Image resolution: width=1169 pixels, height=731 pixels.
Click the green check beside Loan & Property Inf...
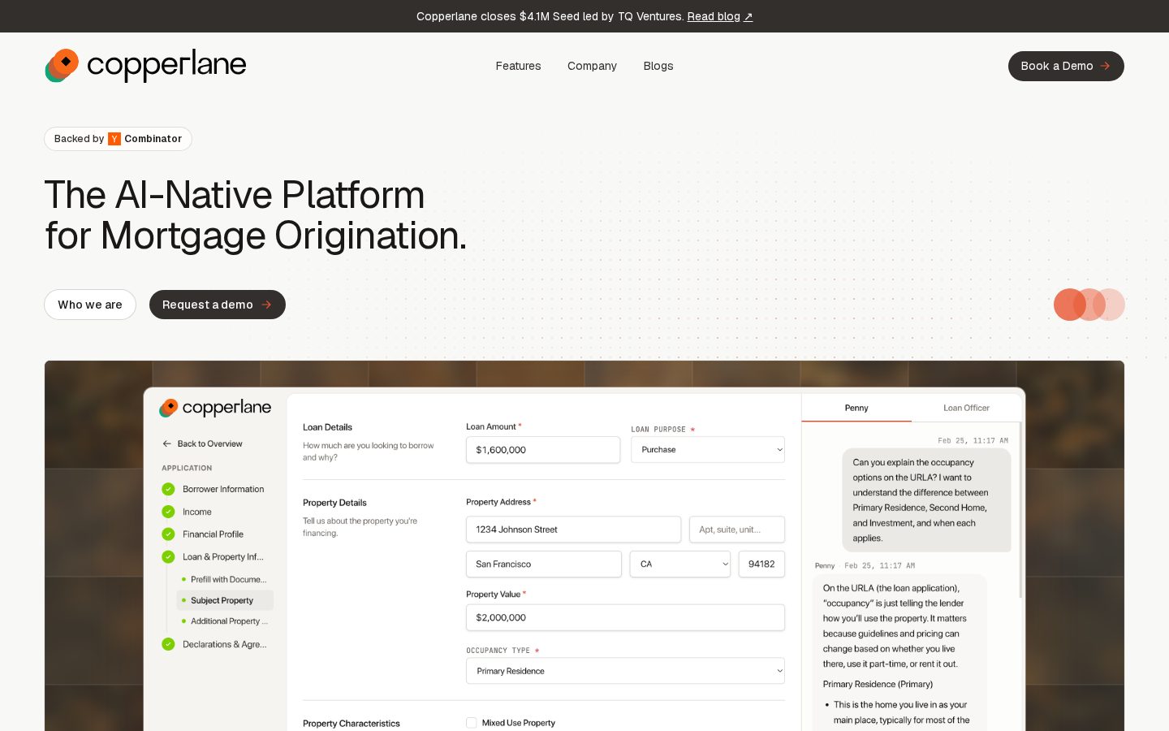pyautogui.click(x=168, y=557)
